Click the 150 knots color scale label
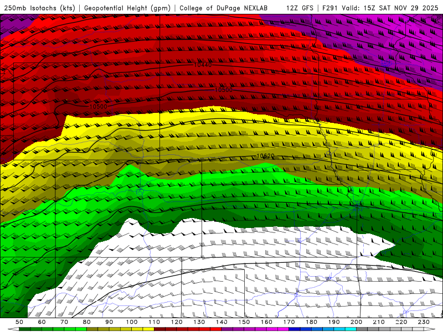The width and height of the screenshot is (443, 332). pyautogui.click(x=244, y=322)
